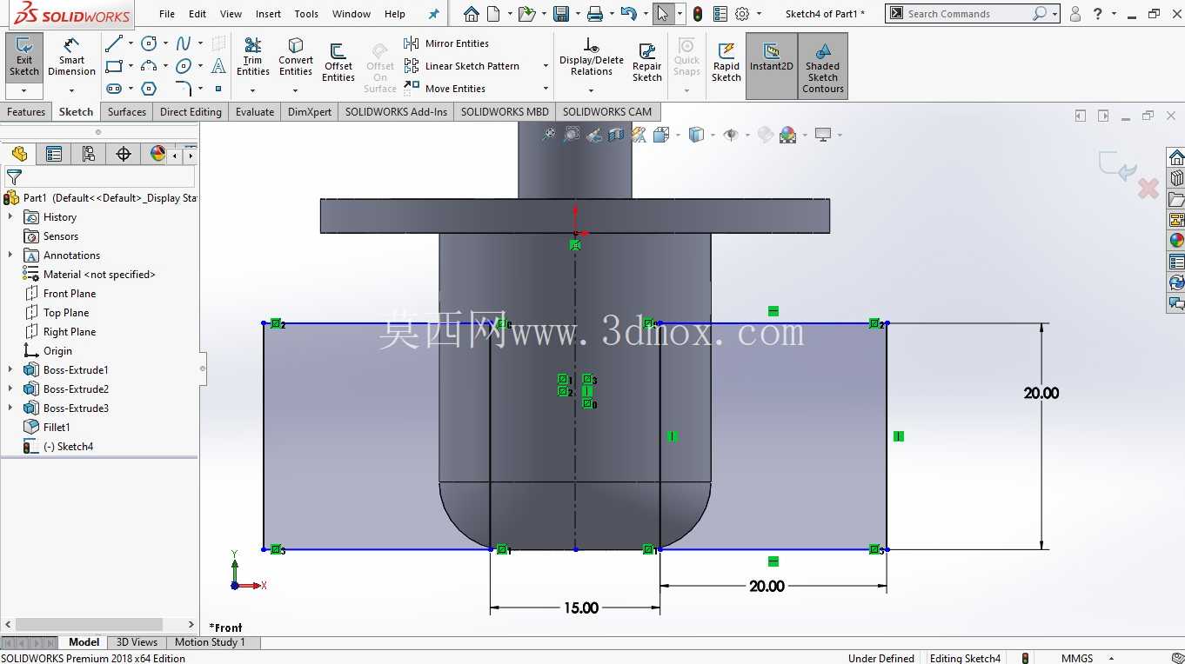The width and height of the screenshot is (1185, 664).
Task: Expand Boss-Extrude2 in feature tree
Action: click(x=10, y=389)
